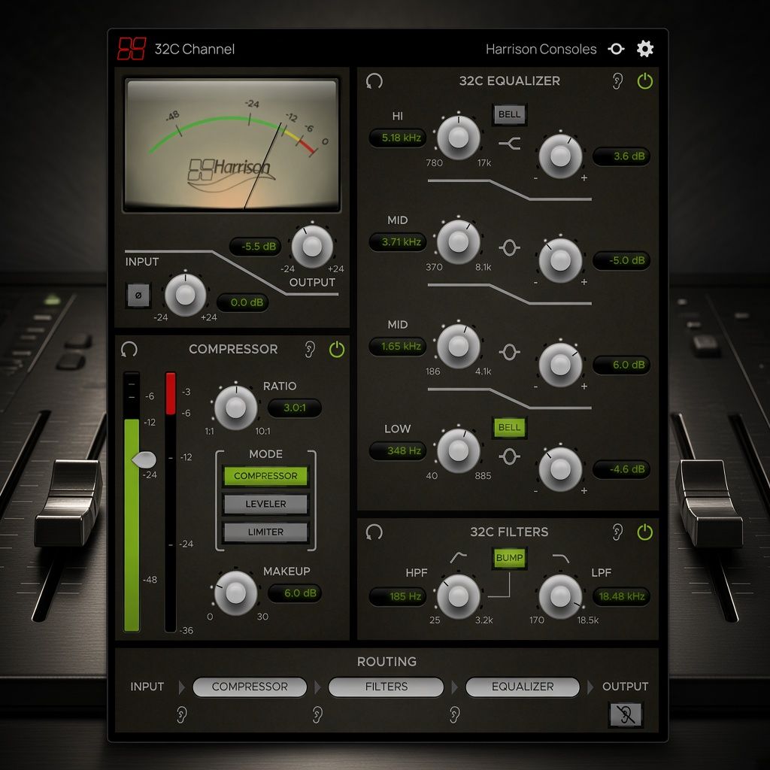The height and width of the screenshot is (770, 770).
Task: Click the COMPRESSOR routing block
Action: click(250, 687)
